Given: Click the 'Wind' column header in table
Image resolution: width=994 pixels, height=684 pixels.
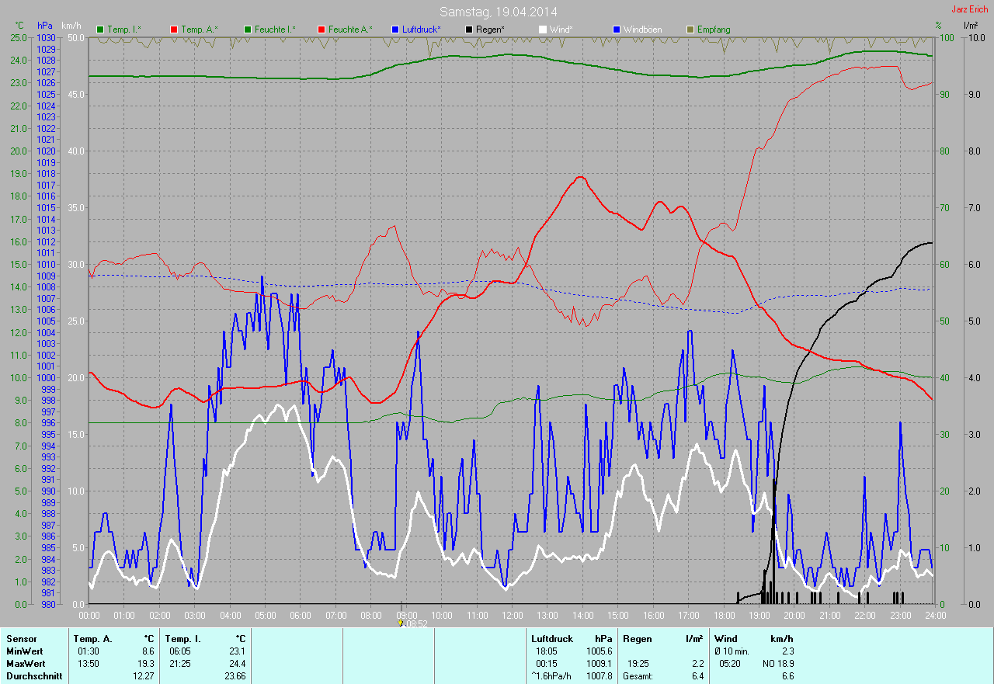Looking at the screenshot, I should (726, 638).
